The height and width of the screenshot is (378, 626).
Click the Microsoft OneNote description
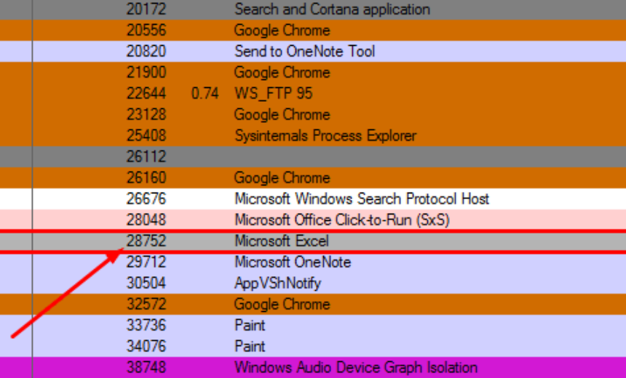[293, 262]
